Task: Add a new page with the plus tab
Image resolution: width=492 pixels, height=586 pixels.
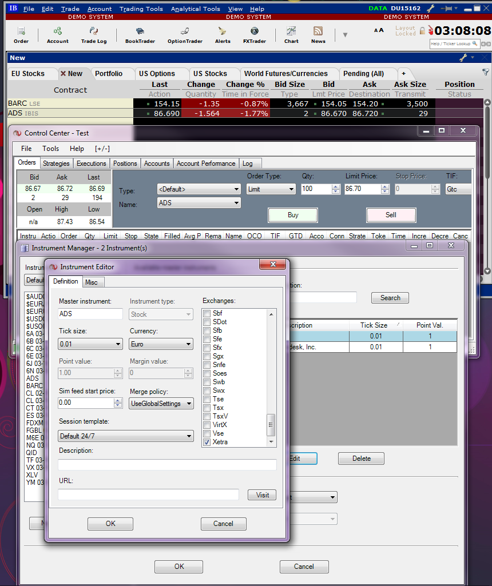Action: point(403,74)
